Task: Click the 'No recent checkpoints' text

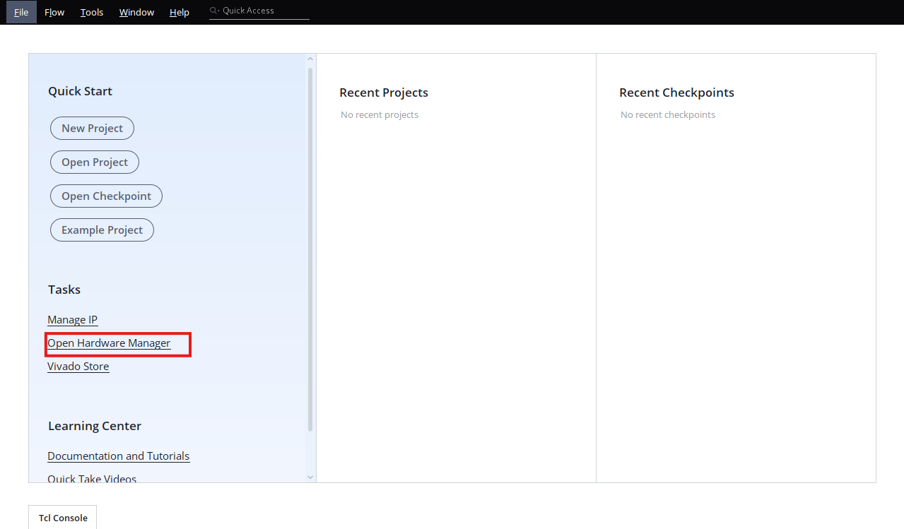Action: (668, 115)
